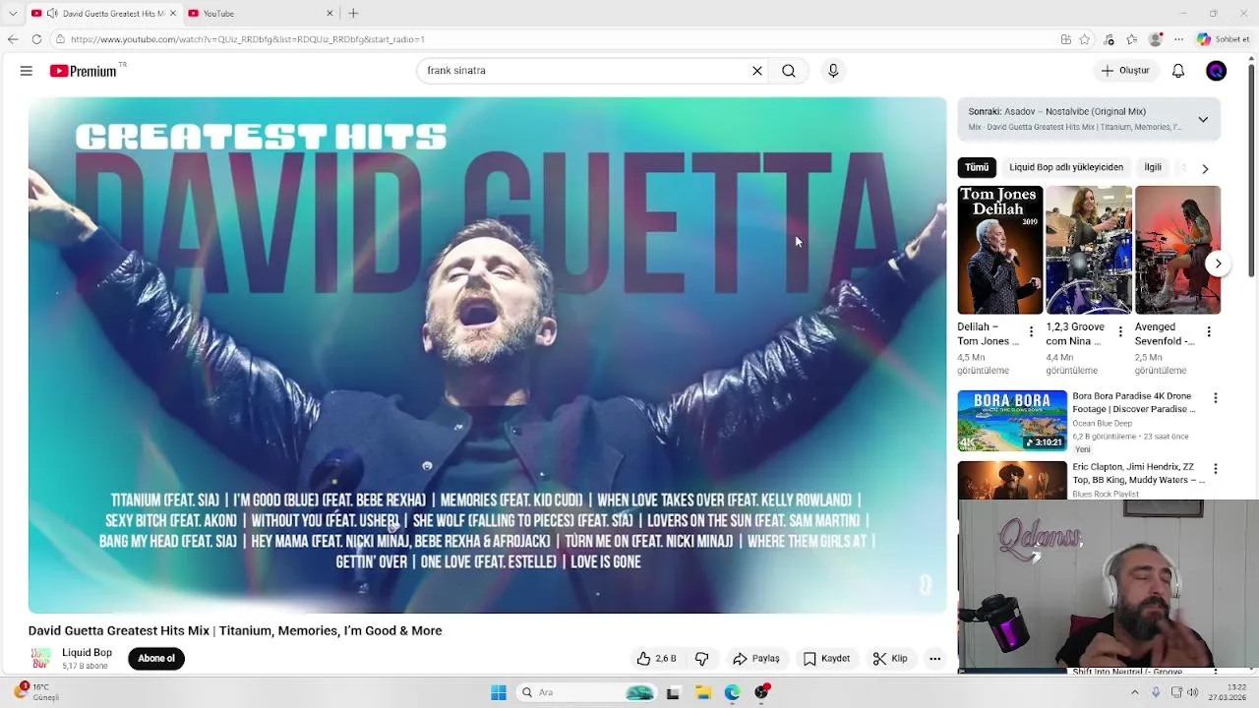Show hidden system tray icons chevron
The width and height of the screenshot is (1259, 708).
click(x=1134, y=692)
